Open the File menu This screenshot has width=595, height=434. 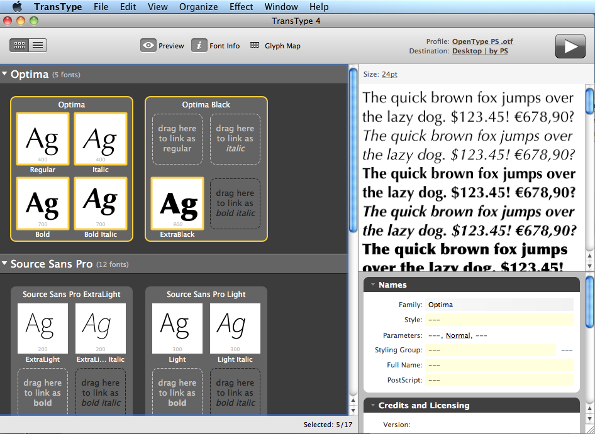pos(101,7)
